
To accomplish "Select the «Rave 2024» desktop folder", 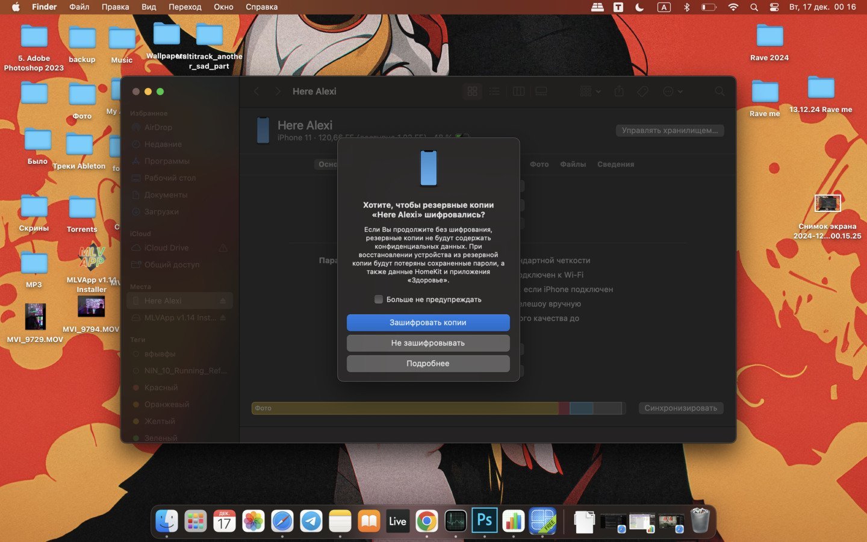I will [x=769, y=37].
